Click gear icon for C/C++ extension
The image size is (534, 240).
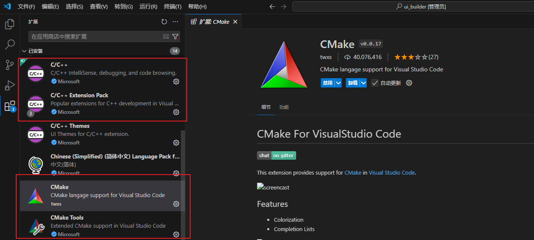pyautogui.click(x=176, y=82)
